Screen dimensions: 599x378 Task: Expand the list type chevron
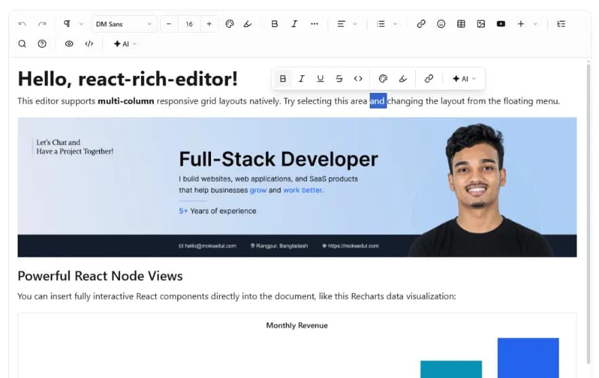click(395, 24)
